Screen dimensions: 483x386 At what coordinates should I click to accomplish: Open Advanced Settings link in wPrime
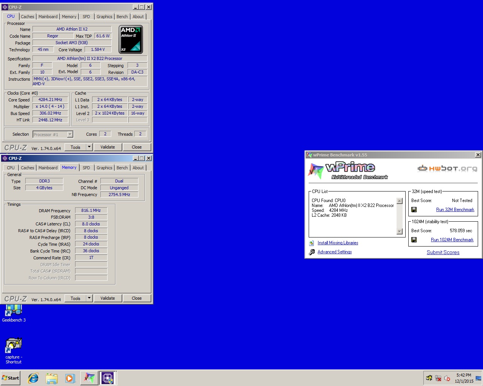pos(335,252)
